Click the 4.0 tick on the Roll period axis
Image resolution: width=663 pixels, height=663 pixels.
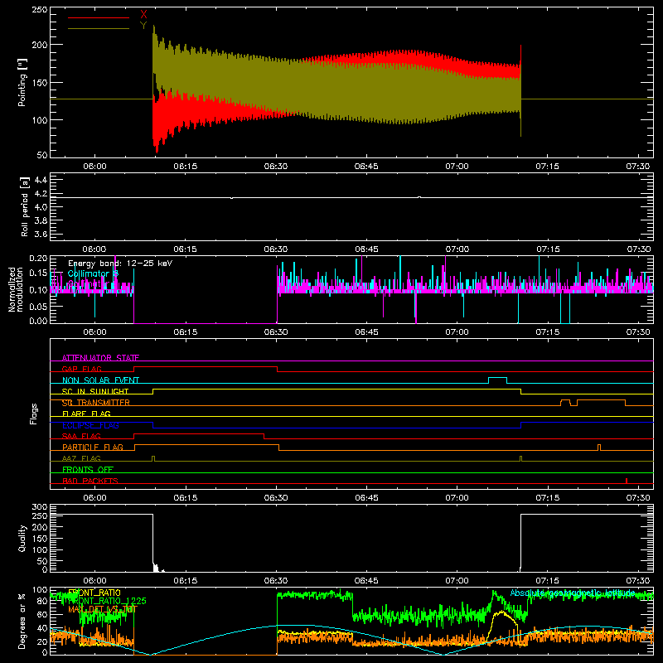click(x=41, y=207)
